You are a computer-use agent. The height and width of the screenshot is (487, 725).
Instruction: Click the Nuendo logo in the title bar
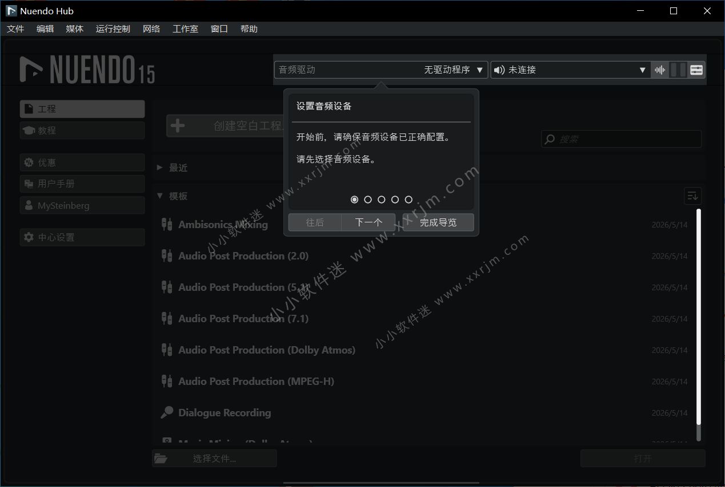[x=11, y=11]
